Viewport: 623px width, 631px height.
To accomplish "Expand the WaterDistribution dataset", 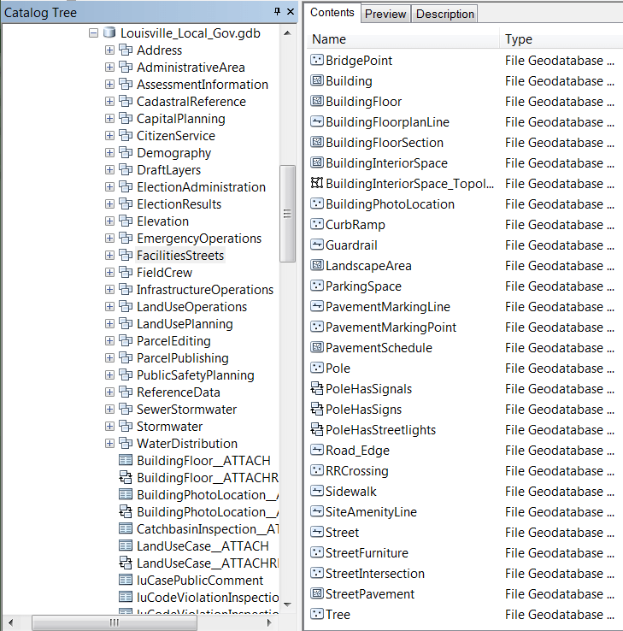I will (109, 443).
